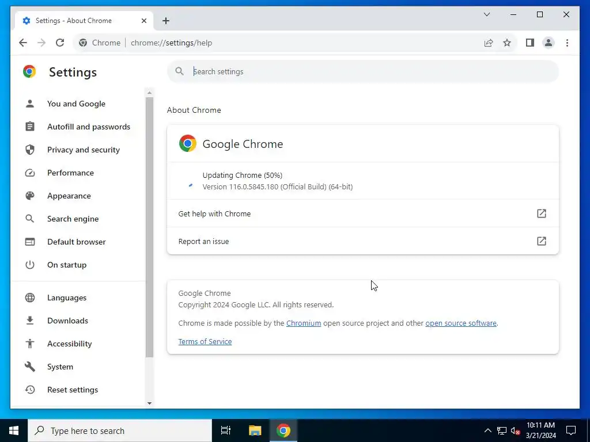Share this page icon in address bar
The width and height of the screenshot is (590, 442).
coord(489,43)
